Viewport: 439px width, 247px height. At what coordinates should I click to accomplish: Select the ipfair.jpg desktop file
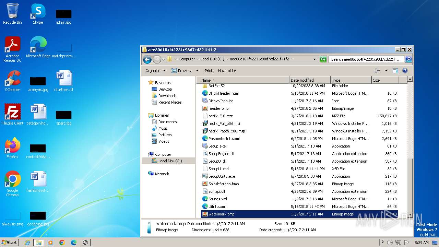tap(64, 17)
